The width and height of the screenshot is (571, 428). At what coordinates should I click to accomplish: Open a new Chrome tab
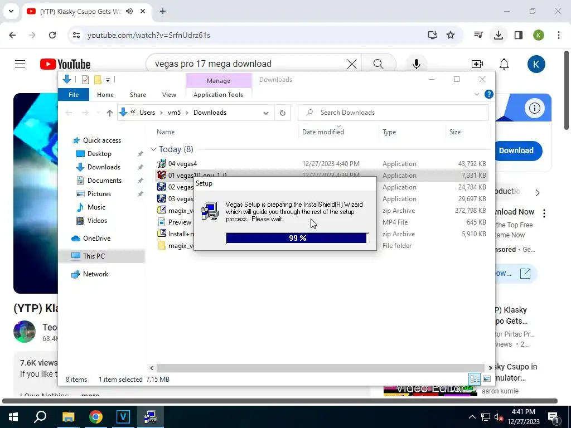click(163, 11)
